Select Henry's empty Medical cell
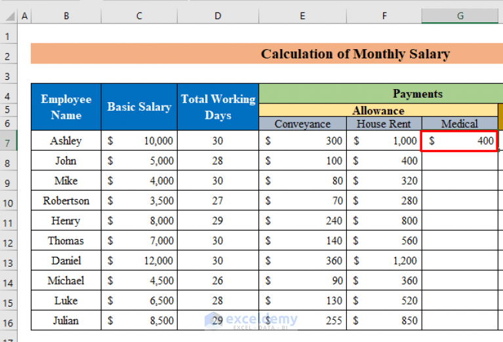Screen dimensions: 503x342 (x=460, y=220)
